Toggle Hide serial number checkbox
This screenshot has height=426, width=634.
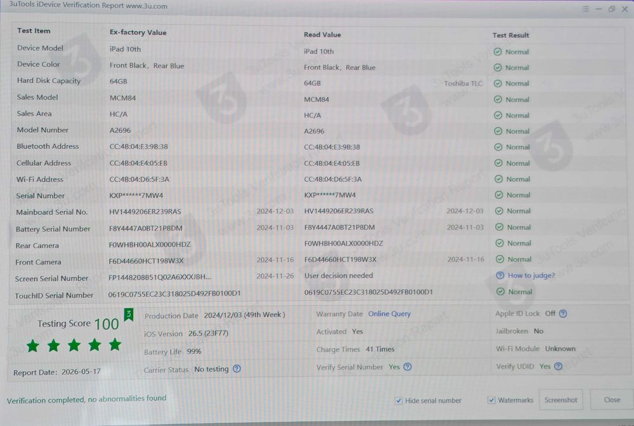pos(399,401)
